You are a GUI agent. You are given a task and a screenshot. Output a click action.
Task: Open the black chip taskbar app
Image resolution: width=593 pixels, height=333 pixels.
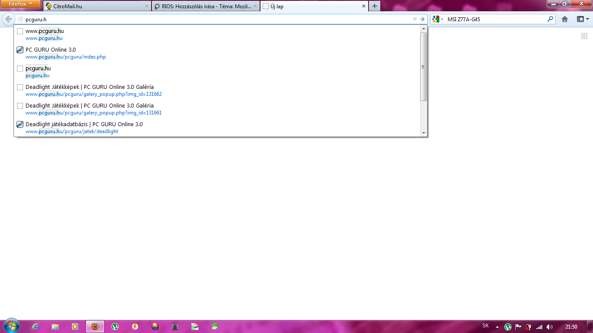pyautogui.click(x=175, y=326)
